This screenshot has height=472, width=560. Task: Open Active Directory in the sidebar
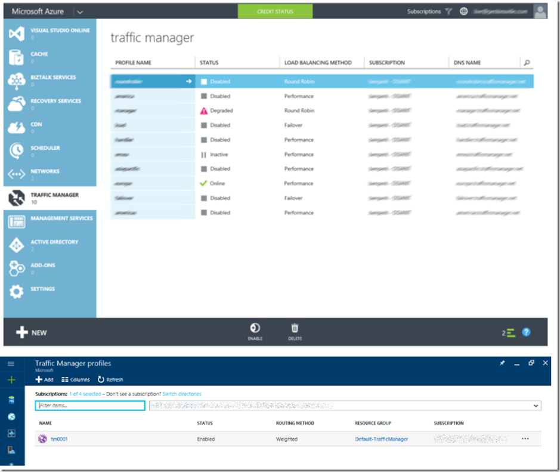click(49, 245)
